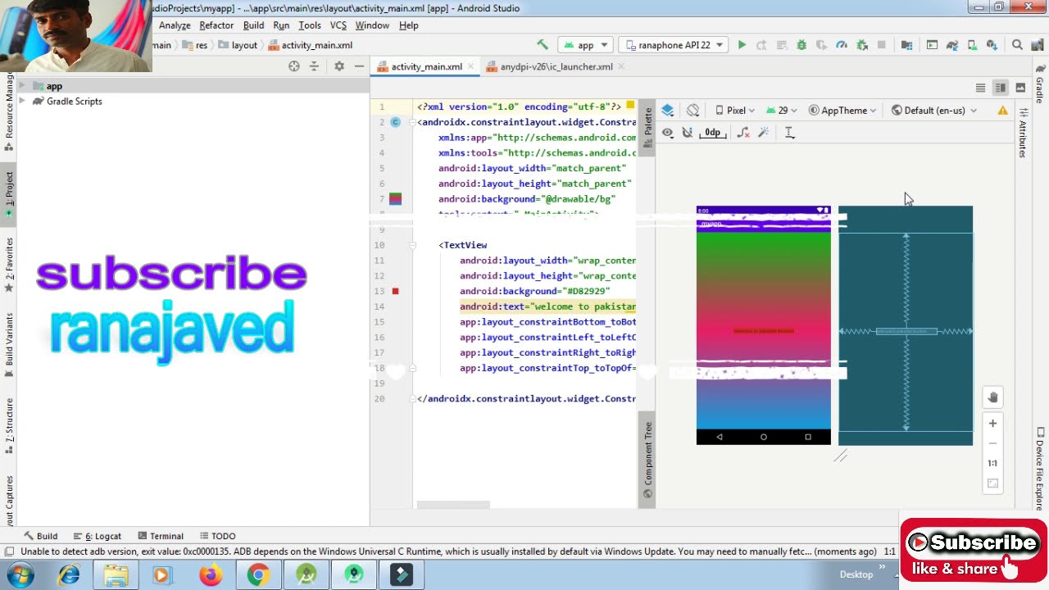Click the red #D82929 color swatch in gutter

395,291
